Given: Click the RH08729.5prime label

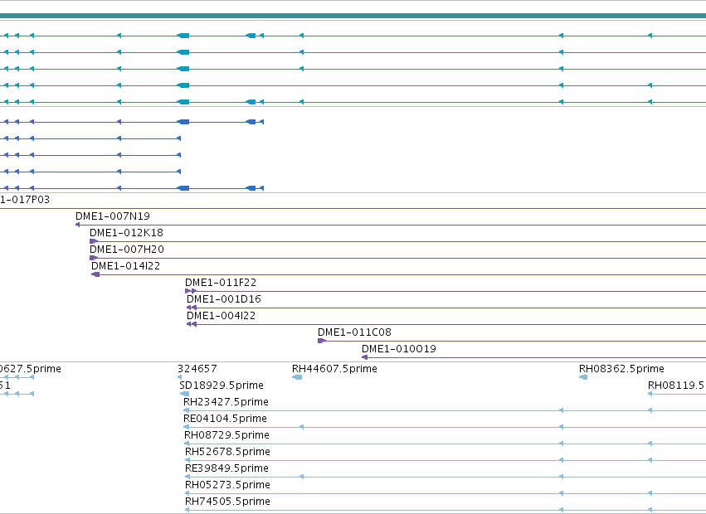Looking at the screenshot, I should [227, 435].
